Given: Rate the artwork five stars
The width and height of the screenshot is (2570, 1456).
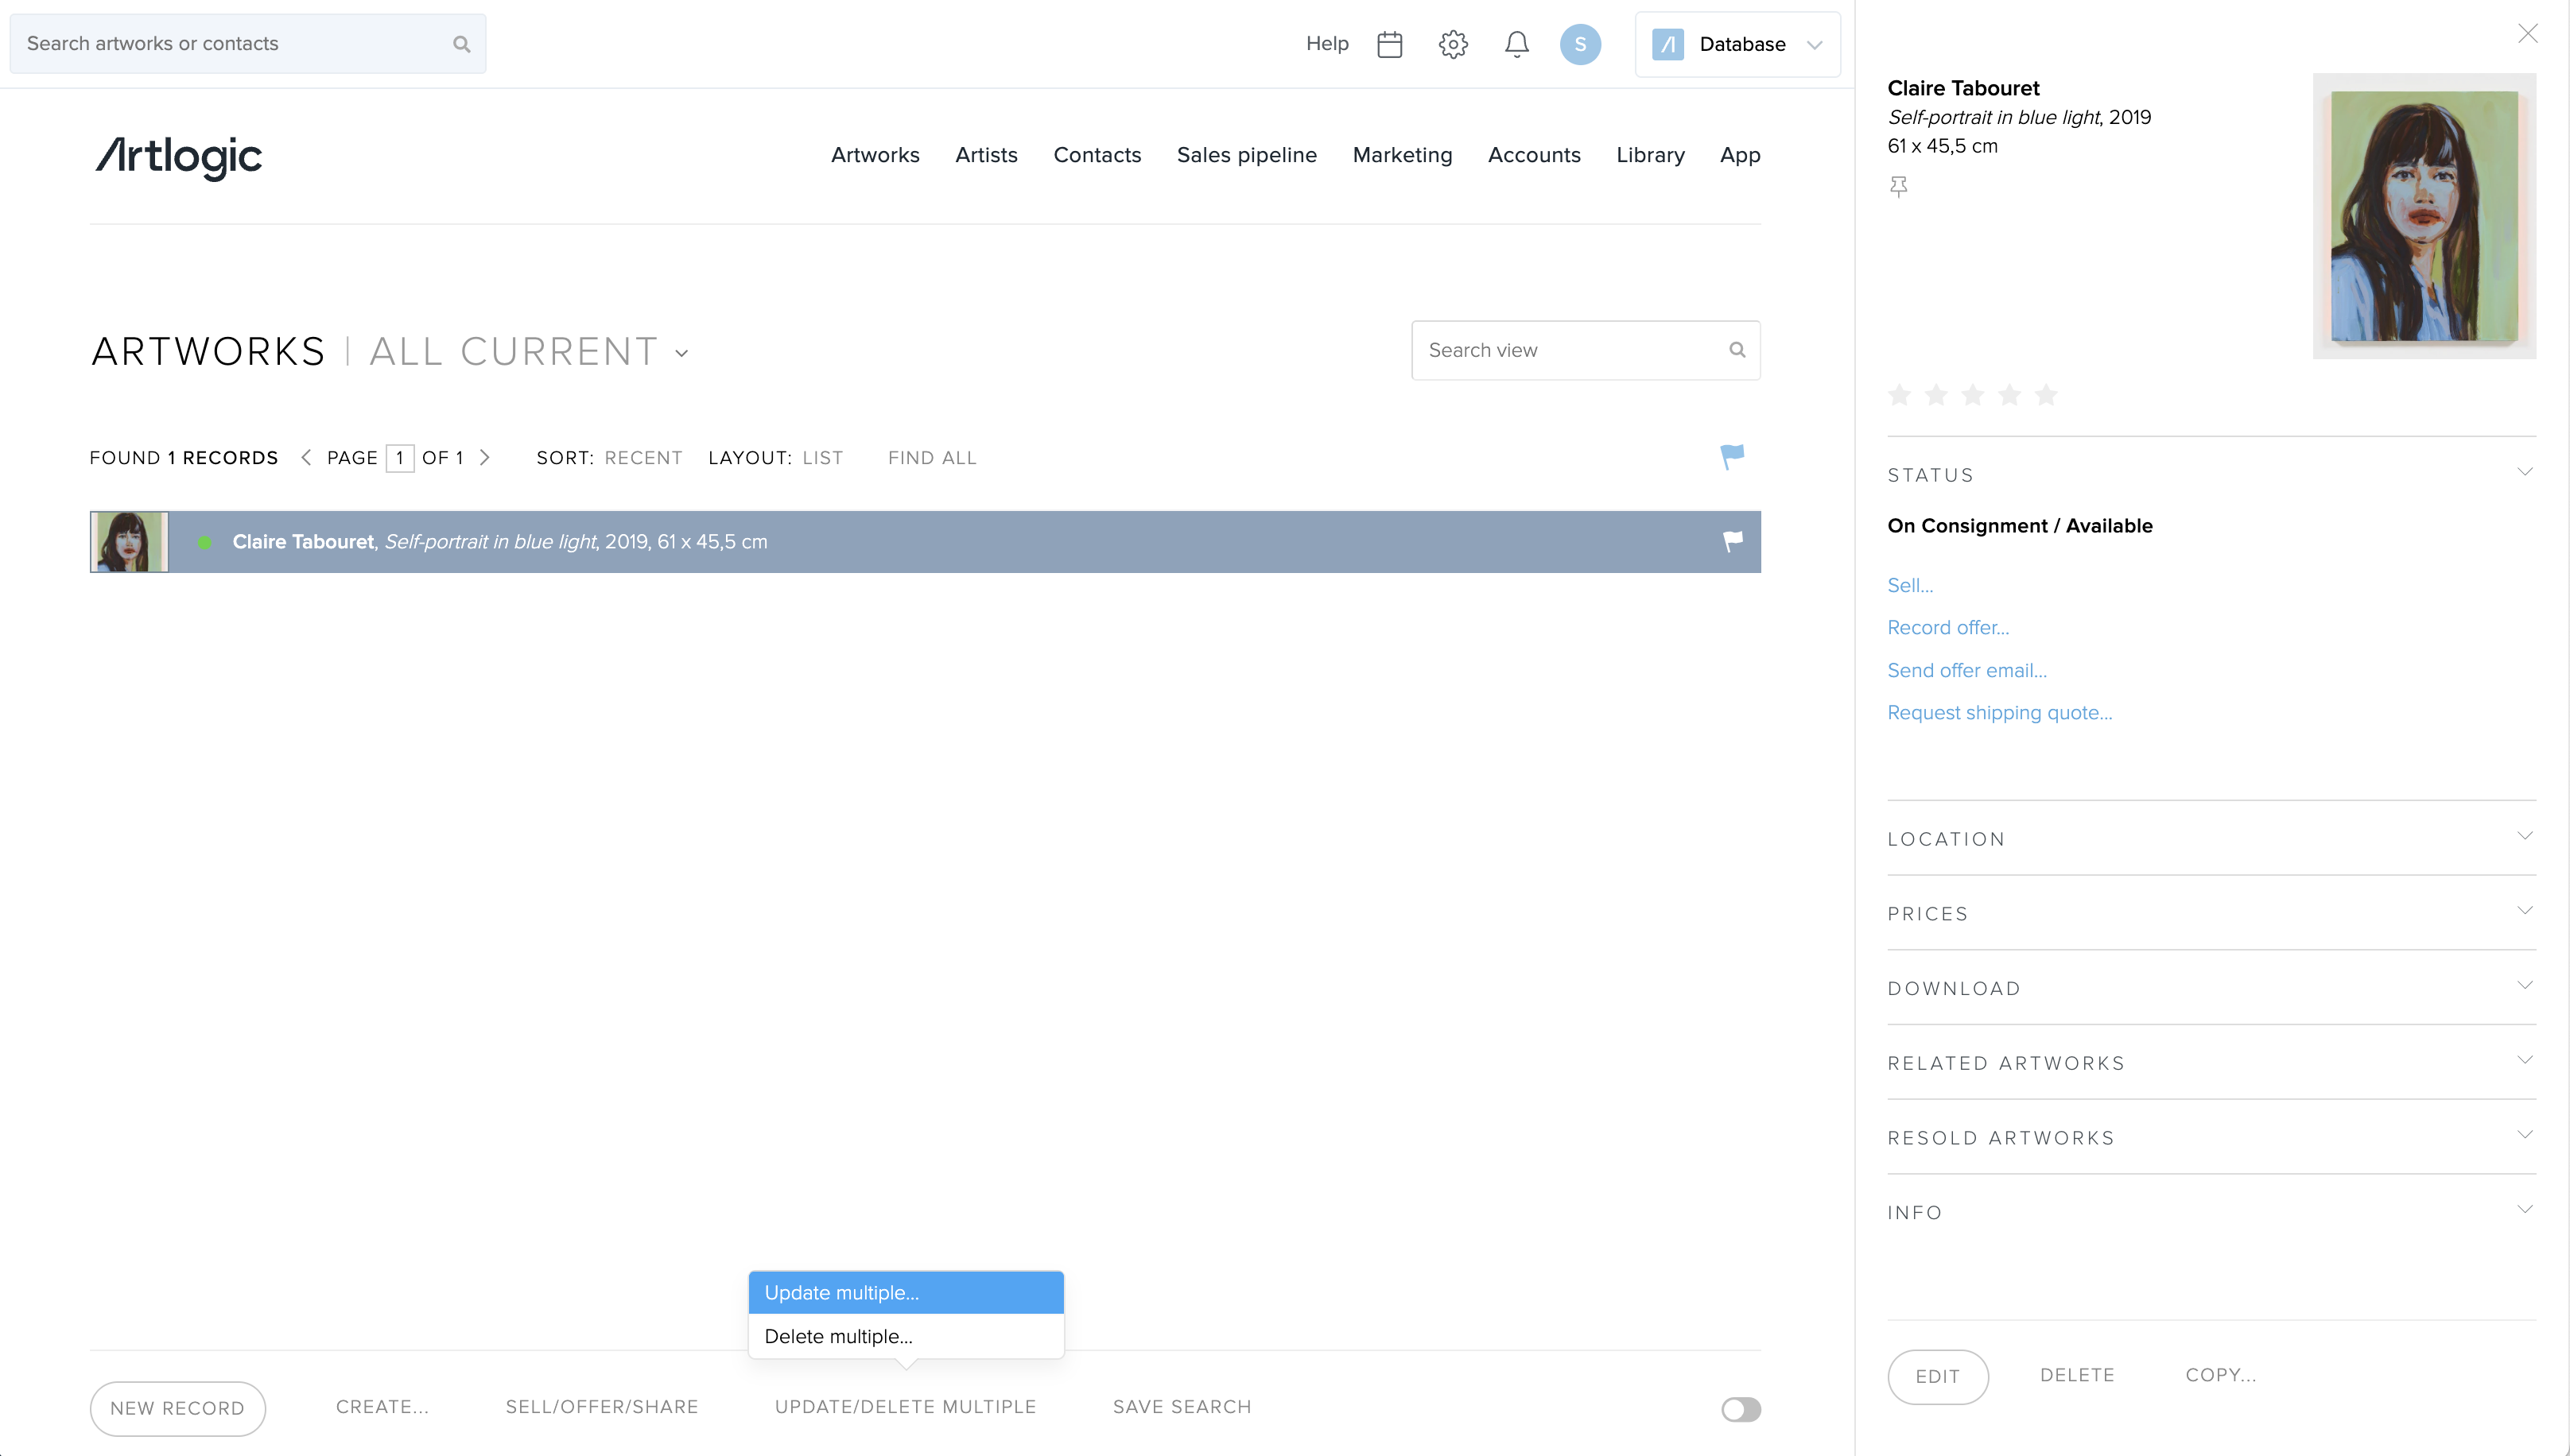Looking at the screenshot, I should [x=2046, y=395].
